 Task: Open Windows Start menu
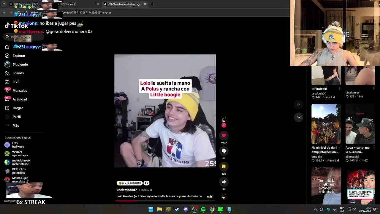click(151, 209)
